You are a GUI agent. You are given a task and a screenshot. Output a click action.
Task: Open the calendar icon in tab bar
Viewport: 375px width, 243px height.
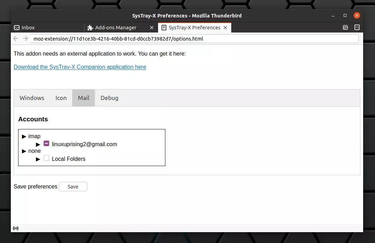tap(345, 27)
